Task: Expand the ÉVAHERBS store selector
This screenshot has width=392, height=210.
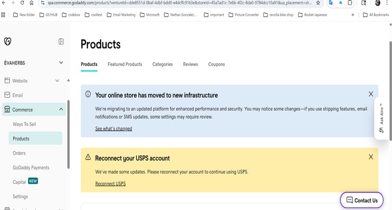Action: click(x=61, y=63)
